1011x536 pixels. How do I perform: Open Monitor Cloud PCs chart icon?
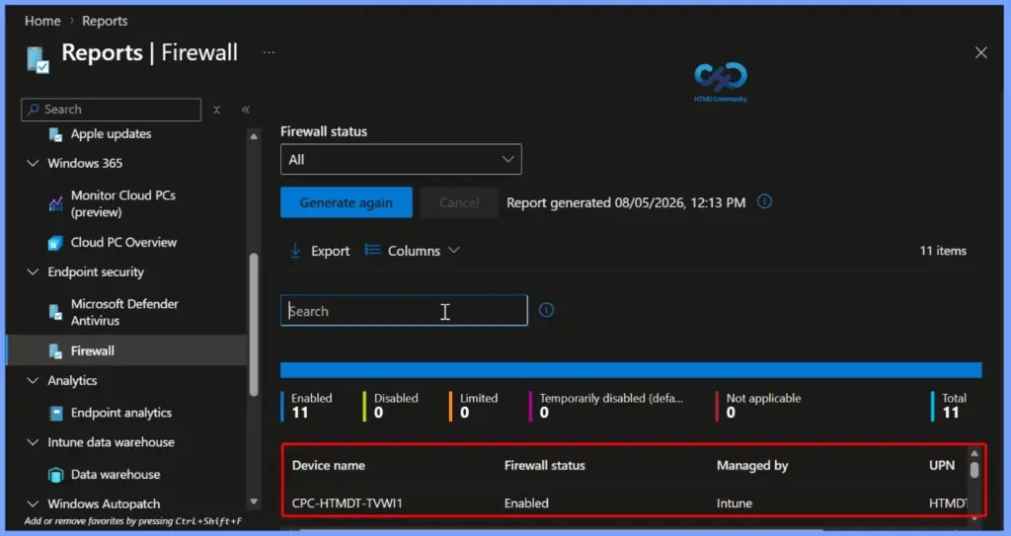(x=56, y=203)
